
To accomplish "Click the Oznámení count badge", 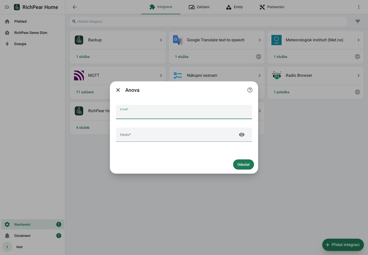I will point(59,236).
